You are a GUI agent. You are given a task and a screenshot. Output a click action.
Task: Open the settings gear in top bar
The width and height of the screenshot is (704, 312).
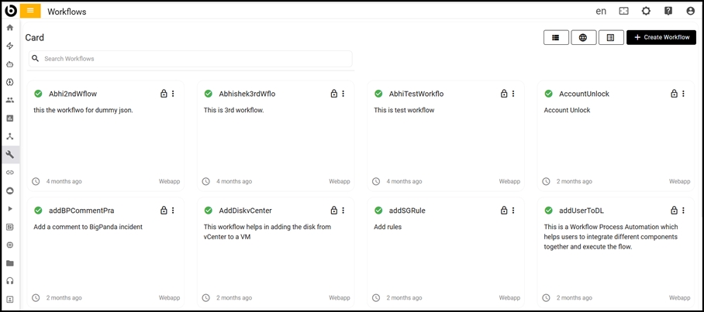pyautogui.click(x=646, y=11)
